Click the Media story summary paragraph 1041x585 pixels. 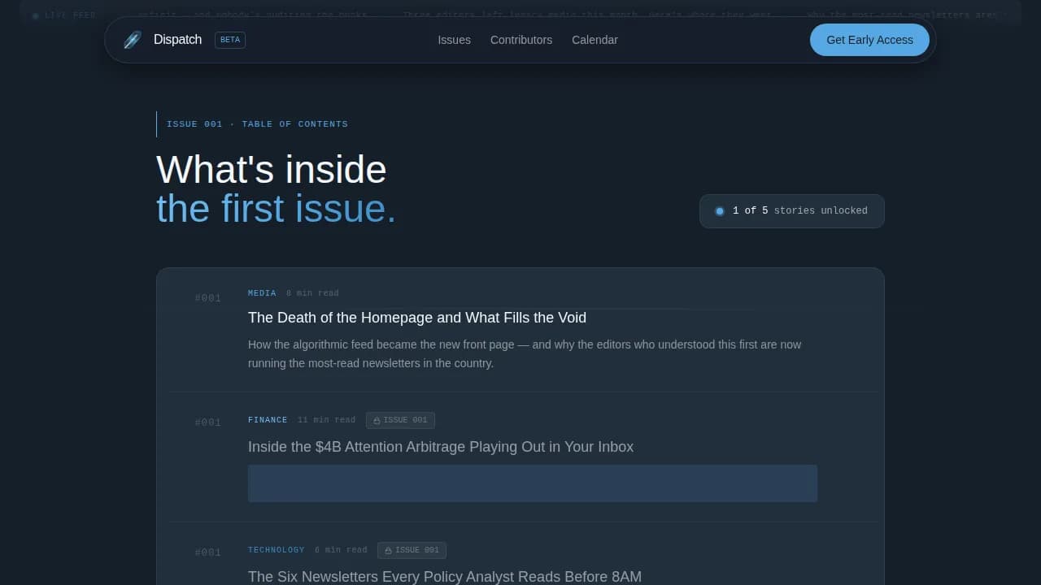pos(525,353)
